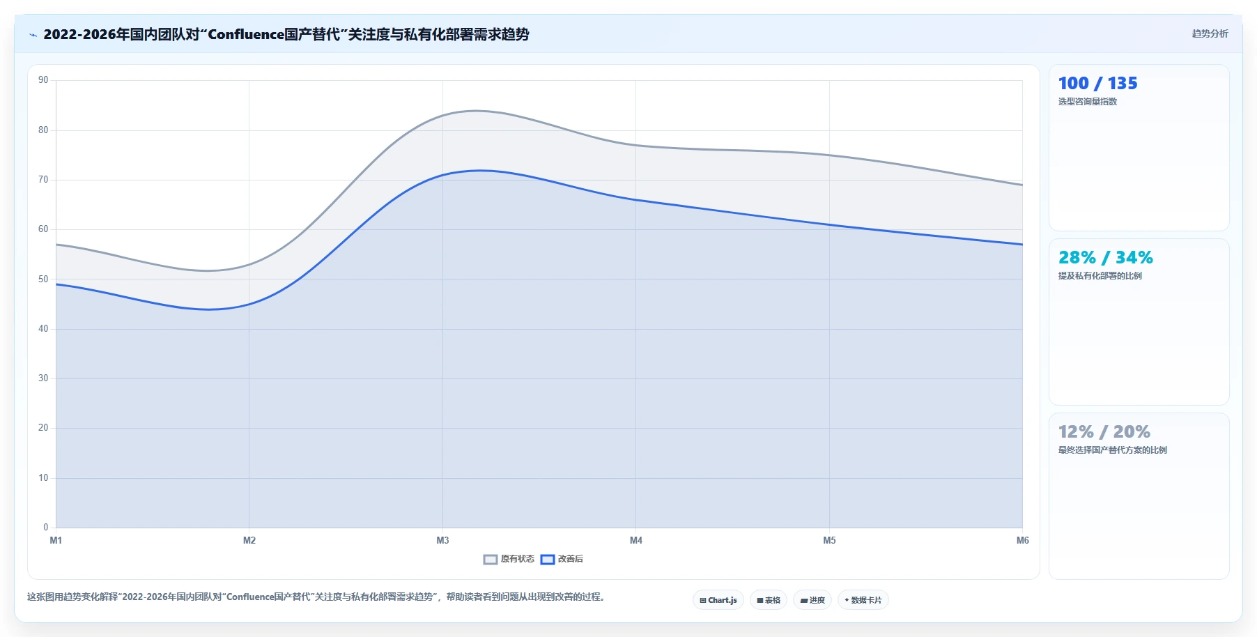The image size is (1257, 637).
Task: Click the 改善后 legend label
Action: pos(571,559)
